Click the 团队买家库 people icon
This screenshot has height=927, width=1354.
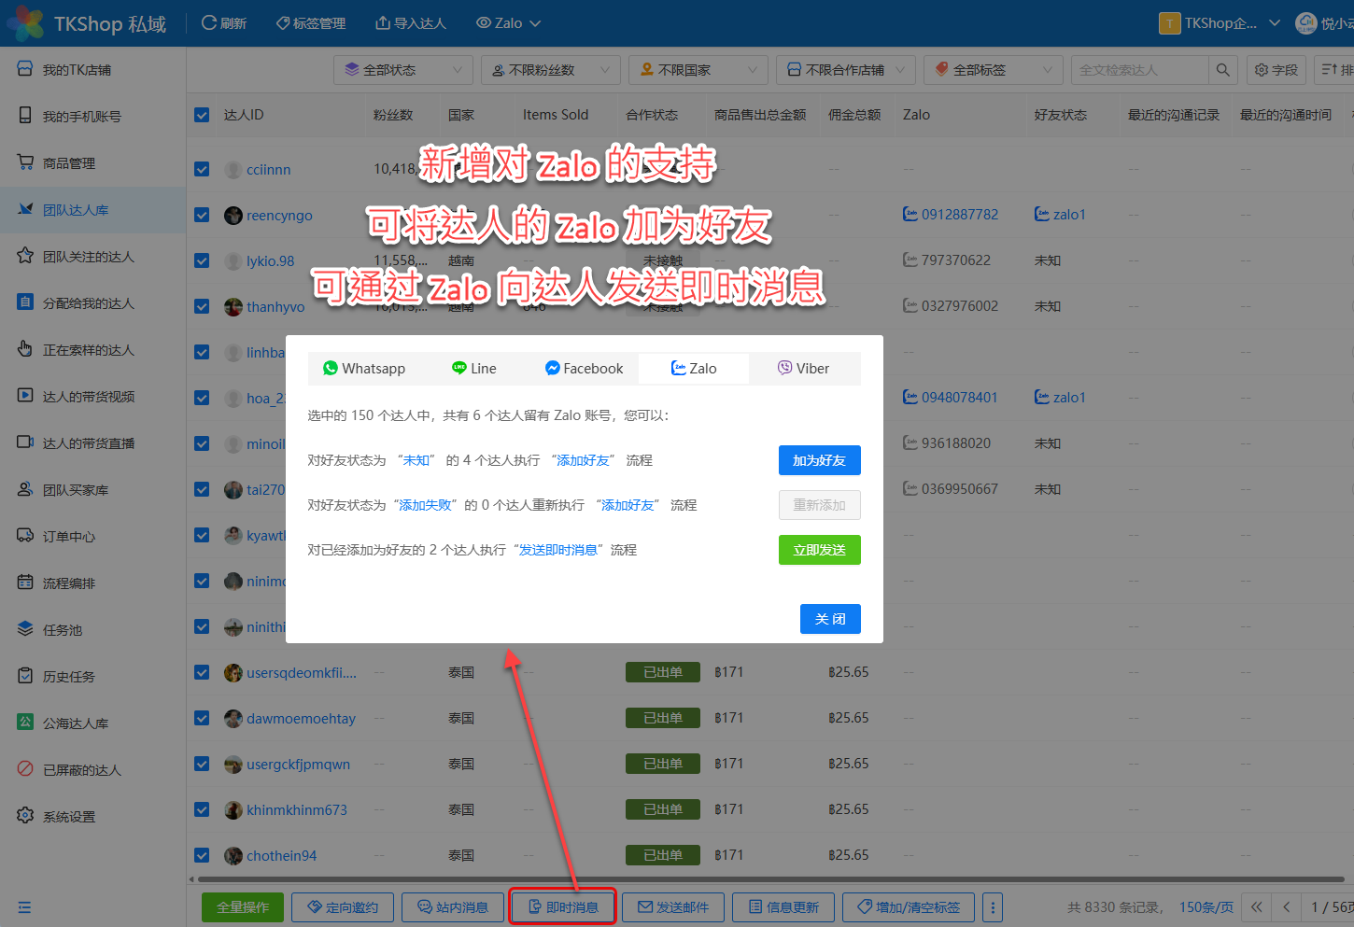(25, 489)
